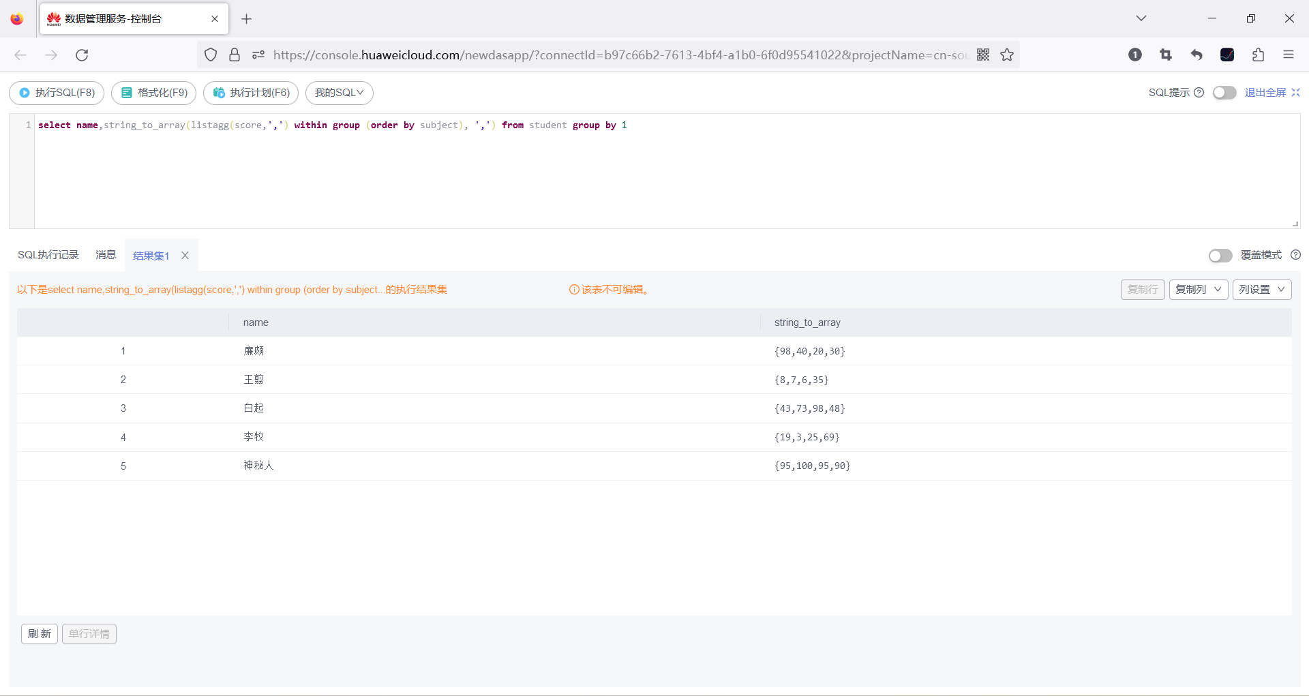Click the tracking protection shield icon
Image resolution: width=1309 pixels, height=696 pixels.
(211, 55)
